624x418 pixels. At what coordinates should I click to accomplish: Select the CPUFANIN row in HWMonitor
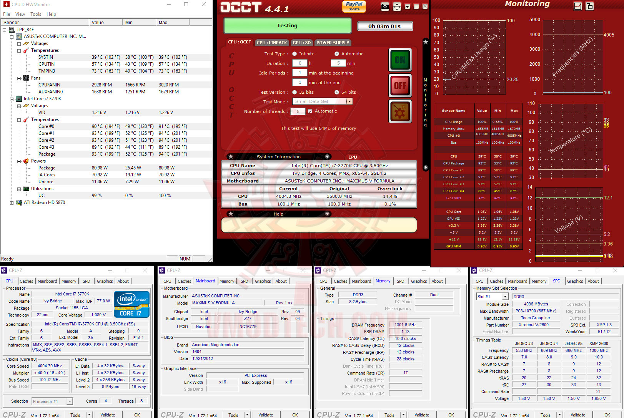point(106,85)
